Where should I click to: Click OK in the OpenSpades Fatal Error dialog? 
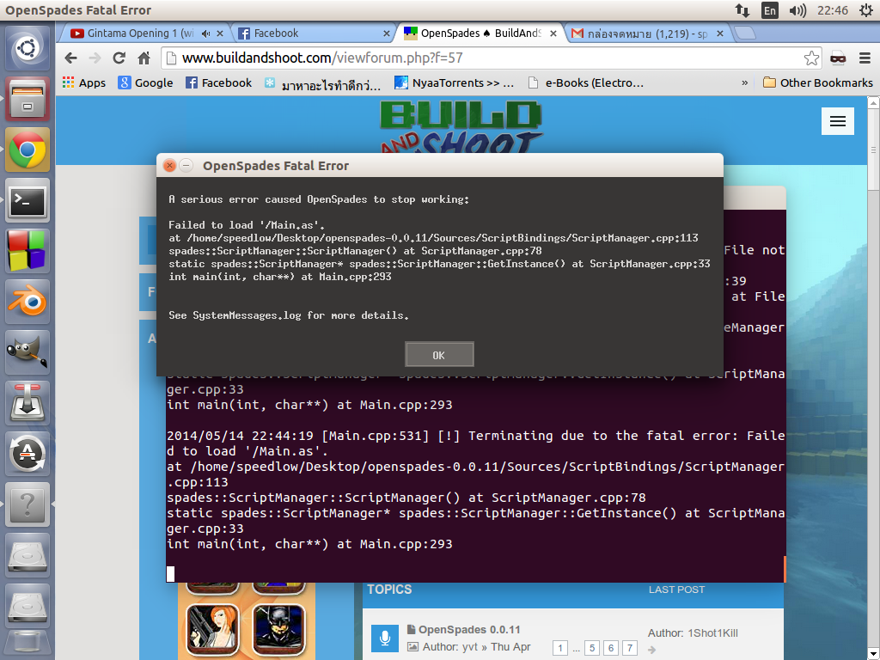coord(439,355)
